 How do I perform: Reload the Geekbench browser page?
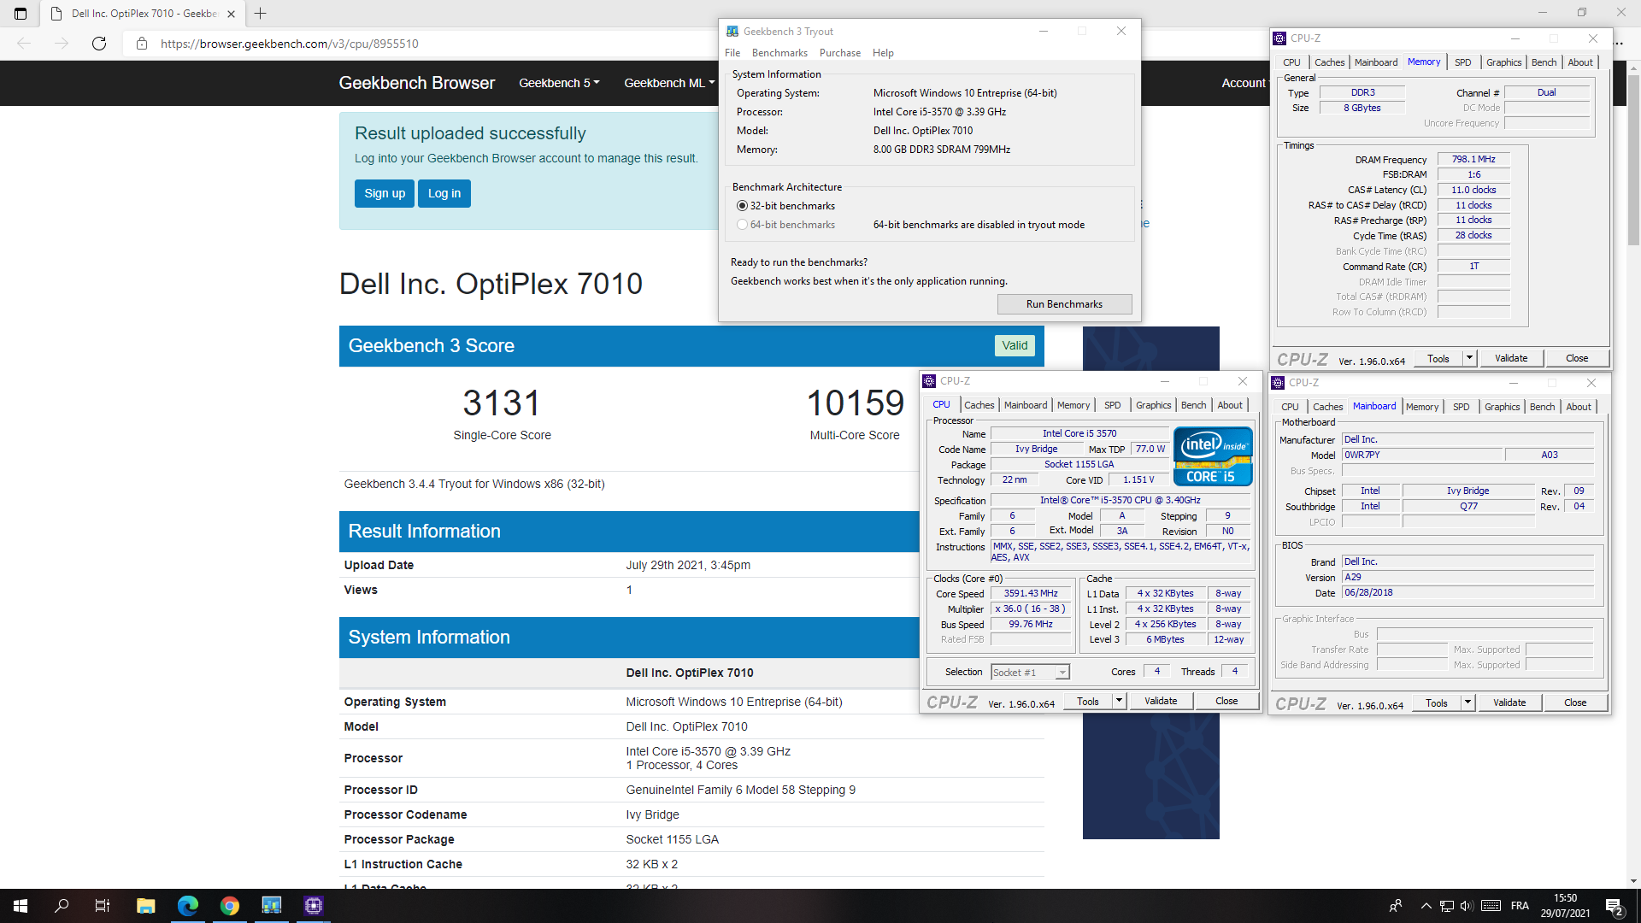pyautogui.click(x=99, y=44)
